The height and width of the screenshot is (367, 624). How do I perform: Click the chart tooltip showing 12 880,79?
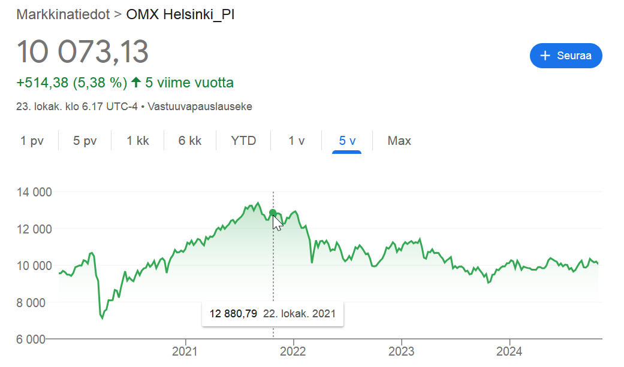coord(273,314)
